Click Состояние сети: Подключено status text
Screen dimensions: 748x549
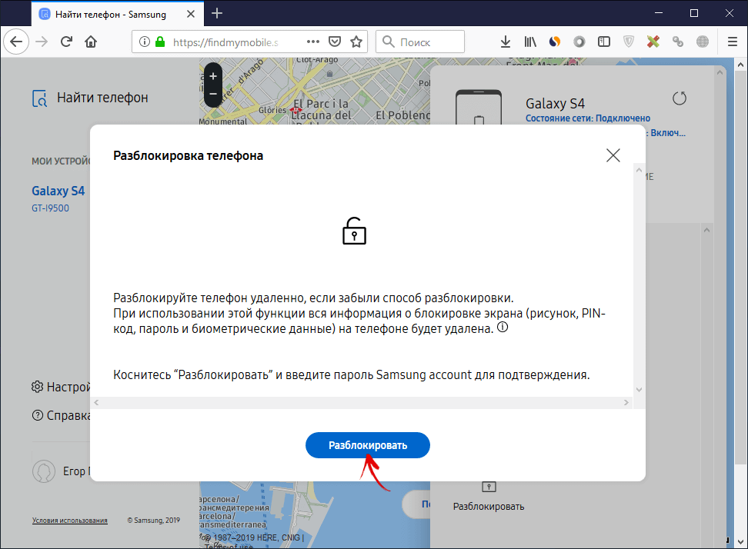(x=588, y=118)
